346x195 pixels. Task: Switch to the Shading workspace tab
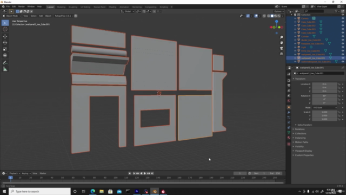coord(112,7)
